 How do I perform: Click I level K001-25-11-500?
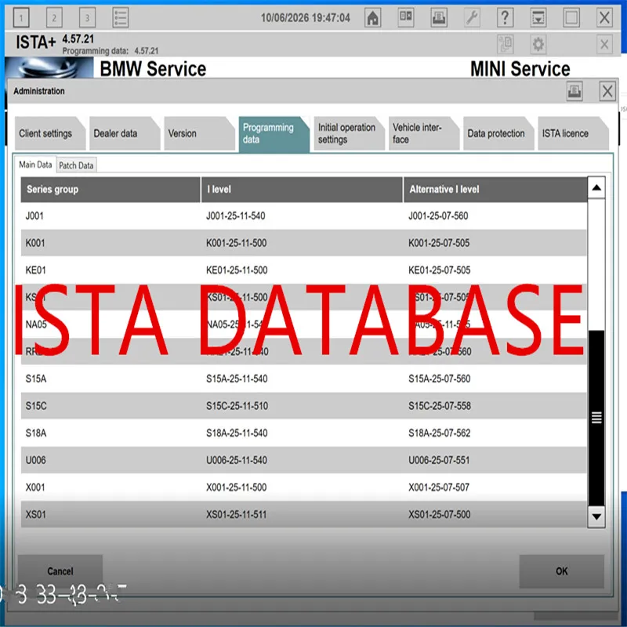[237, 243]
